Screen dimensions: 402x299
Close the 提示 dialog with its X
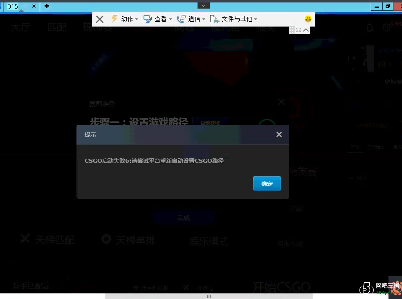point(279,135)
